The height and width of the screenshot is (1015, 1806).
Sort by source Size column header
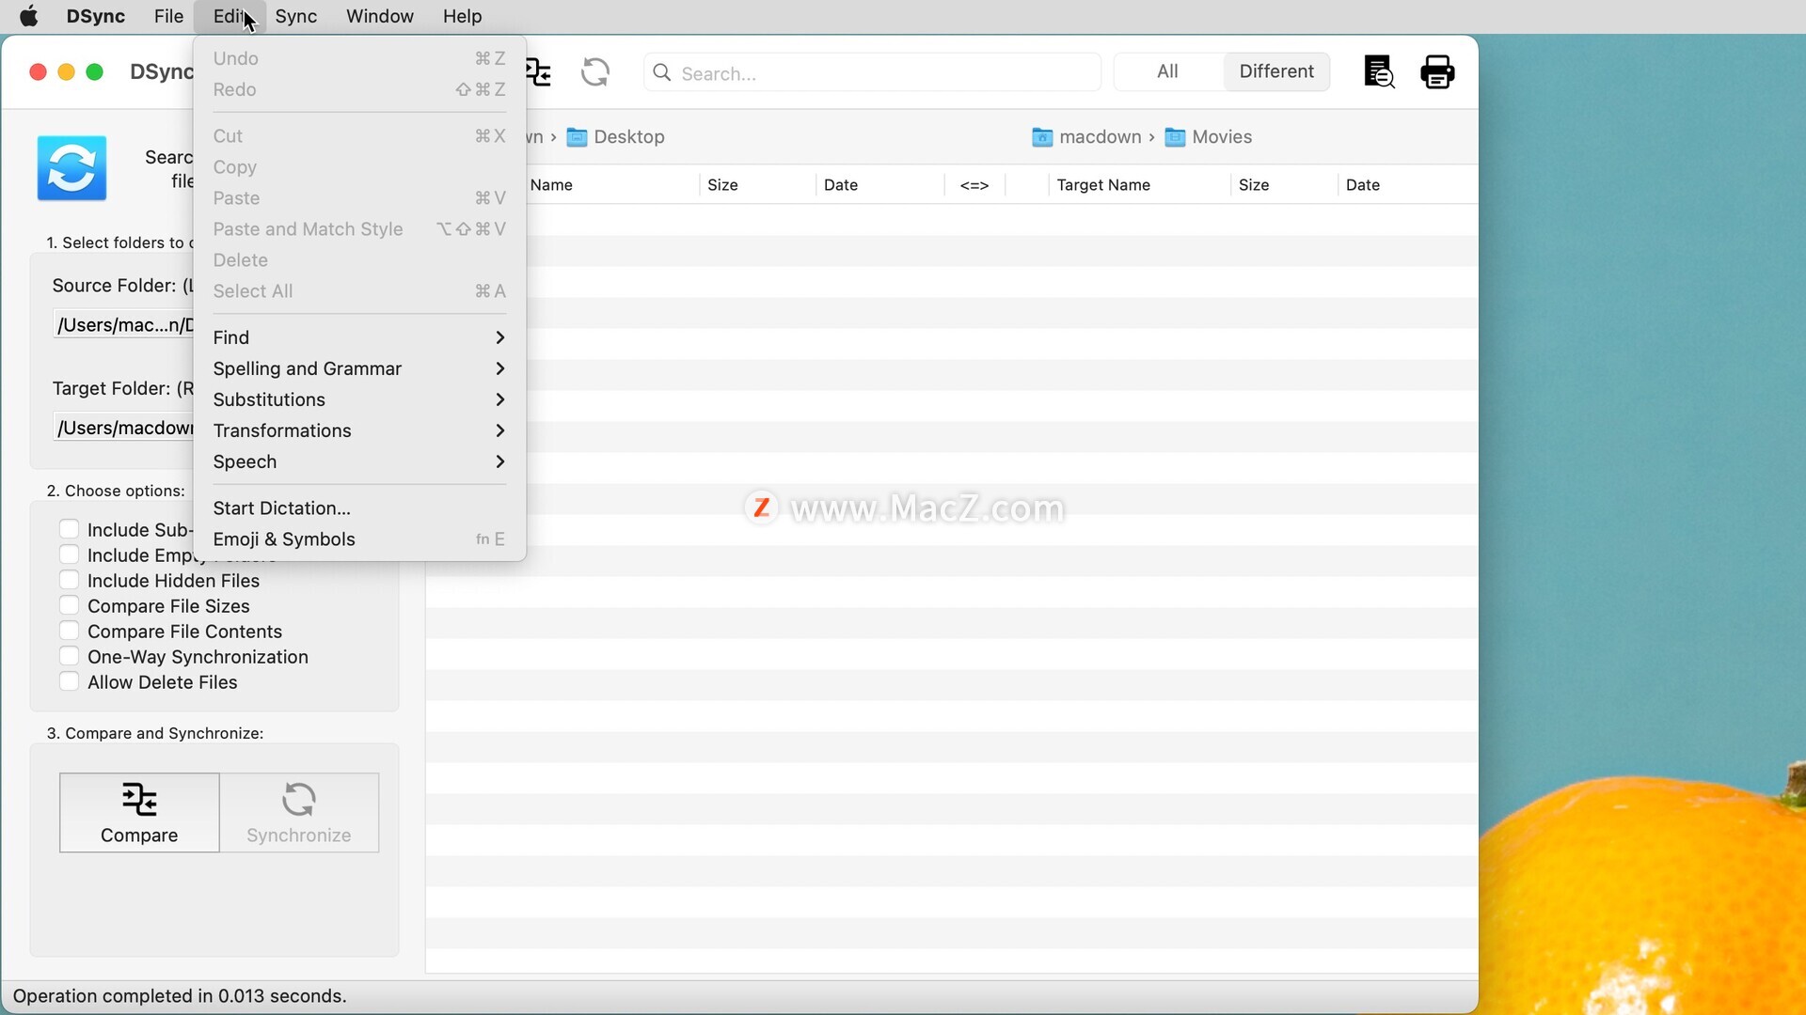(757, 185)
